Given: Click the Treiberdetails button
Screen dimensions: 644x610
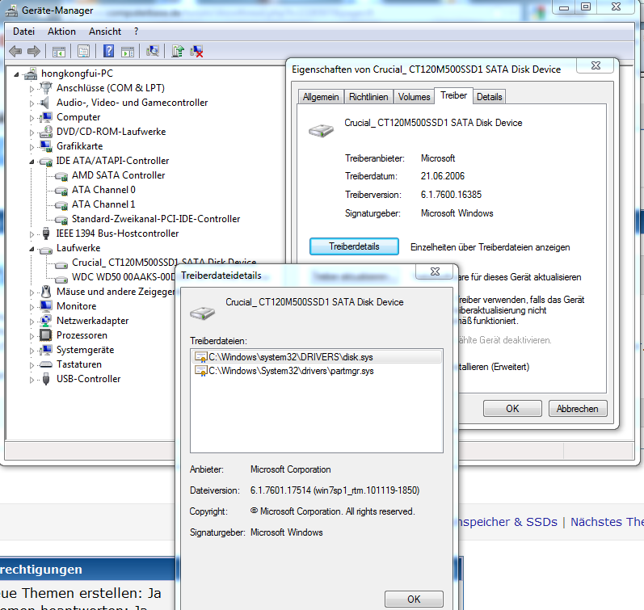Looking at the screenshot, I should coord(354,246).
